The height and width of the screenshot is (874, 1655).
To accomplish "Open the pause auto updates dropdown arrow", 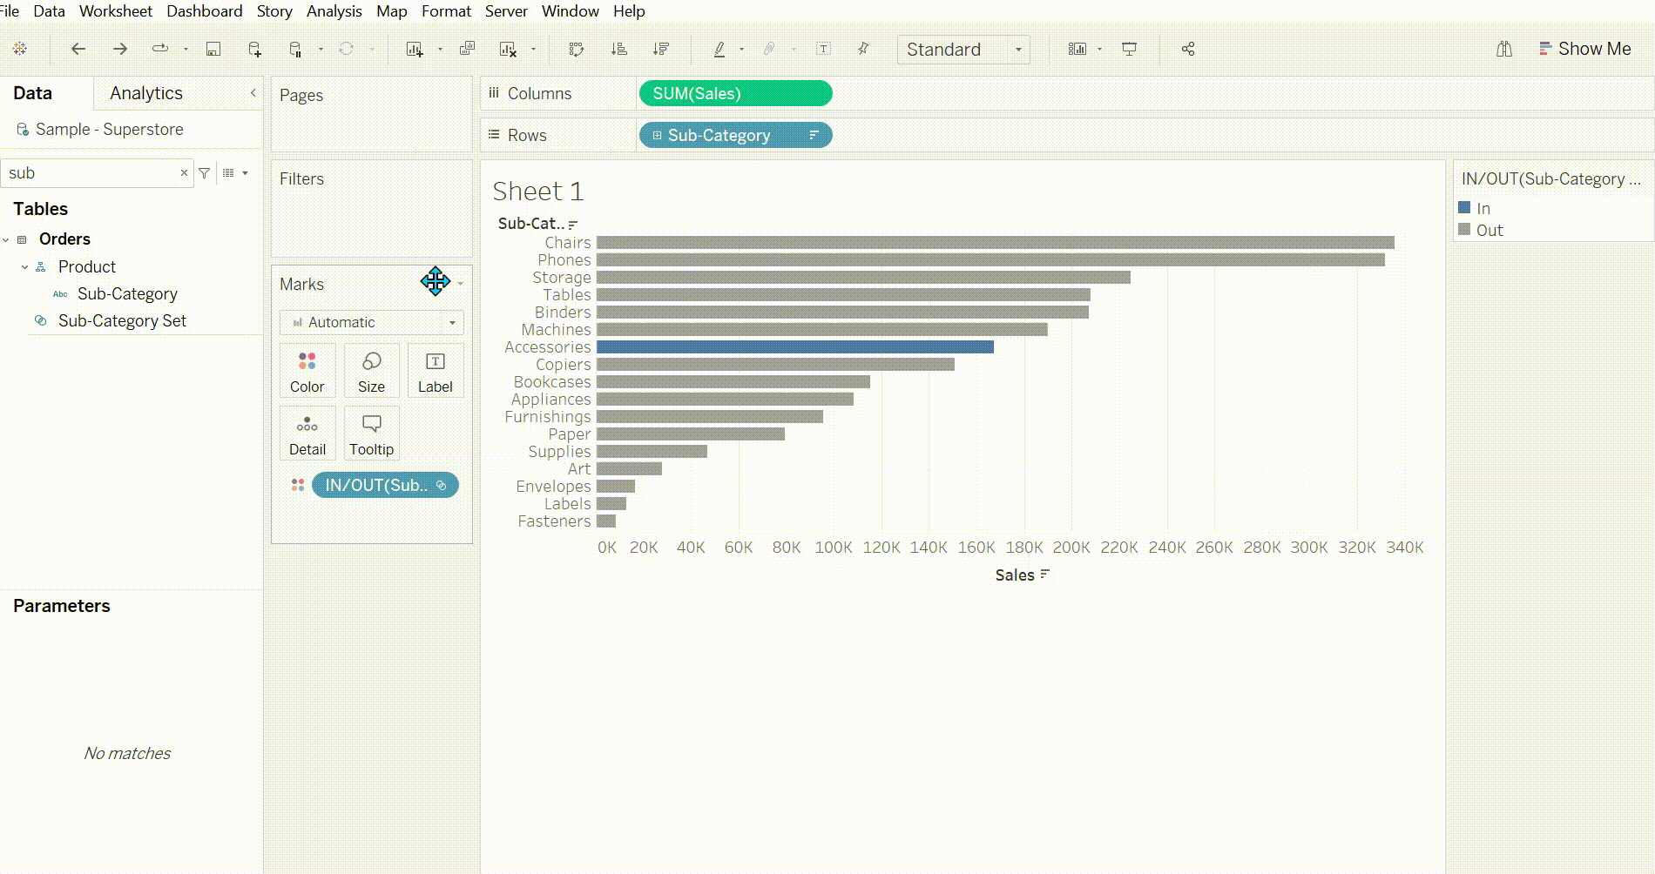I will click(321, 49).
